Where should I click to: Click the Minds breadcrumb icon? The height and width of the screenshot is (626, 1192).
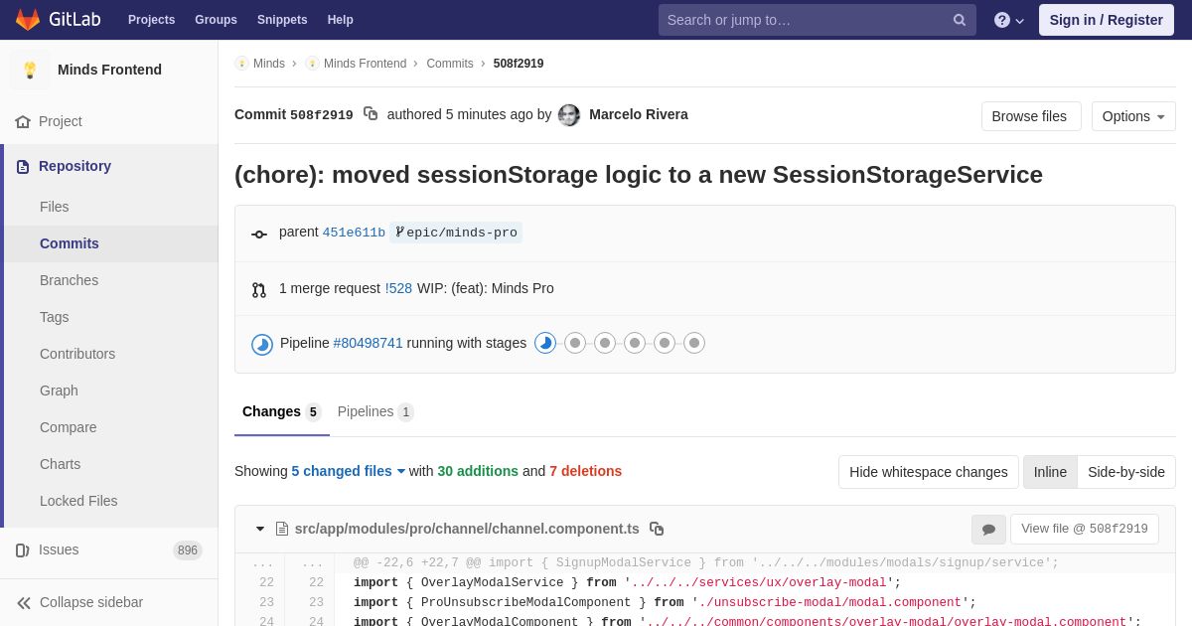click(241, 64)
